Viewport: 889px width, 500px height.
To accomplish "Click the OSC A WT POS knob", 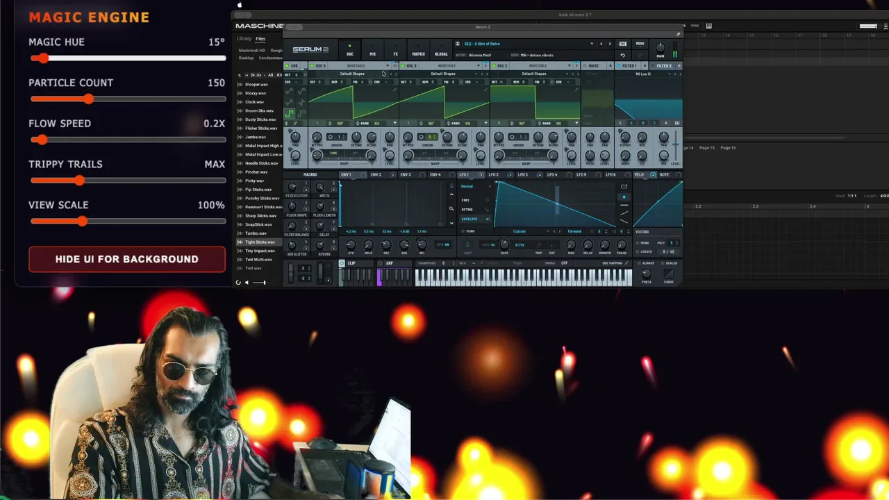I will coord(317,137).
